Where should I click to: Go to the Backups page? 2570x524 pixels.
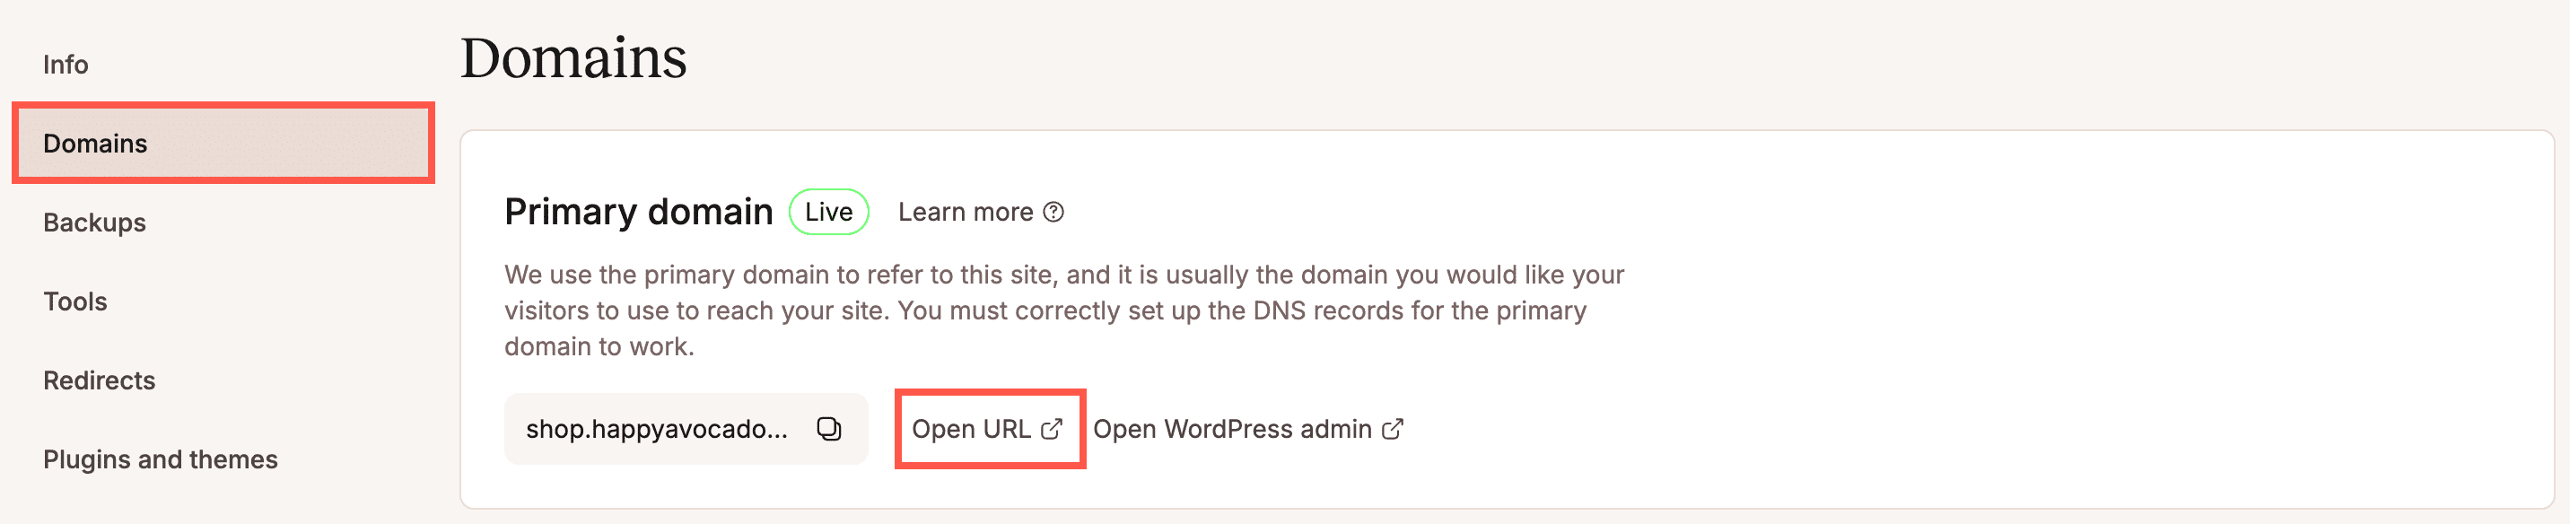point(95,223)
